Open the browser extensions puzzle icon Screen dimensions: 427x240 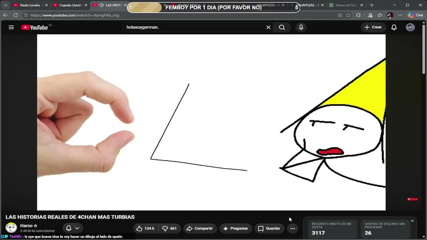tap(358, 15)
